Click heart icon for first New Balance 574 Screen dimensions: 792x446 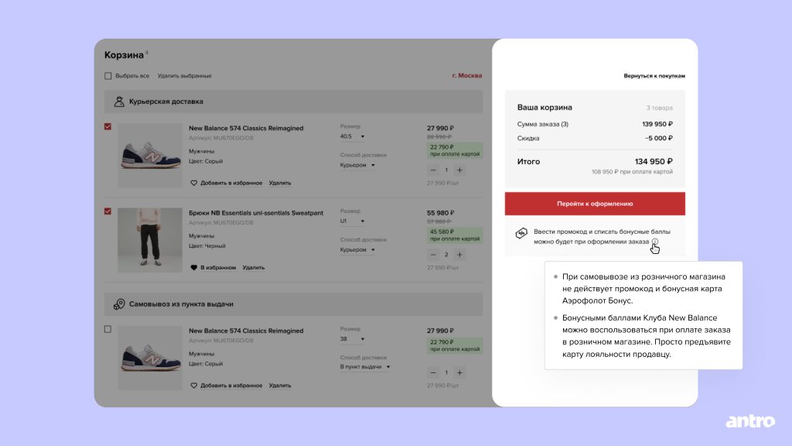pos(194,183)
